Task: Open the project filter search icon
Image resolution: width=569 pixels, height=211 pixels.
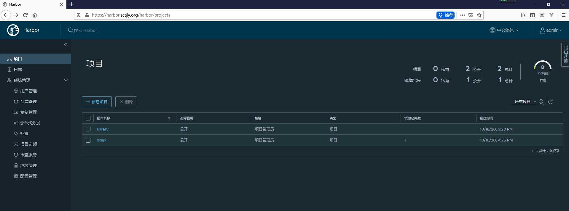Action: click(541, 102)
